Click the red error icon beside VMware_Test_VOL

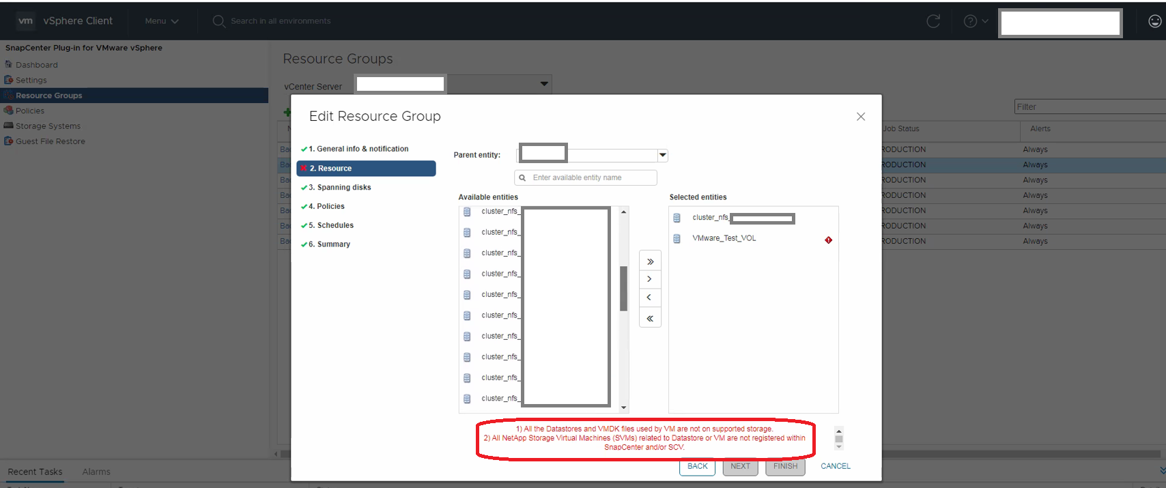click(x=828, y=240)
